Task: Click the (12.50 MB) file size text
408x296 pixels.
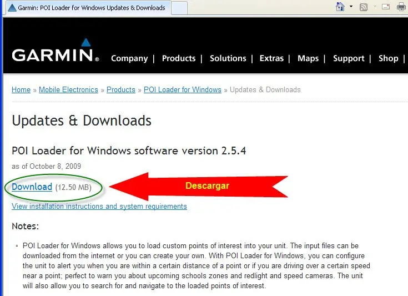Action: [x=73, y=187]
